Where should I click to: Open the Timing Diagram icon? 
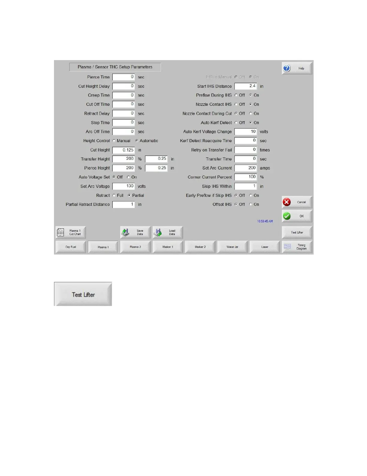tap(287, 247)
